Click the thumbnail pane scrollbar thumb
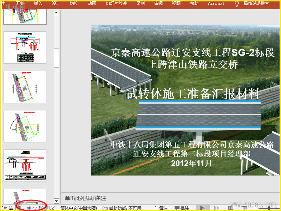 coord(57,58)
